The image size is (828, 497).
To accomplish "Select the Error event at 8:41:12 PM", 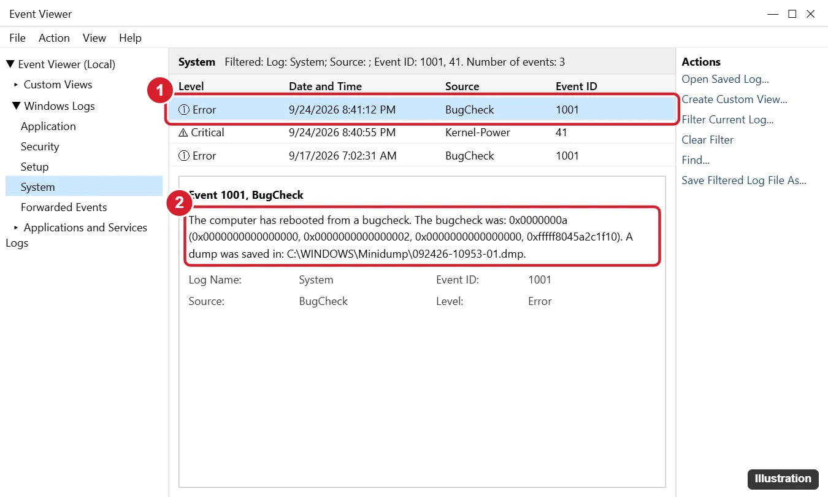I will pos(422,110).
